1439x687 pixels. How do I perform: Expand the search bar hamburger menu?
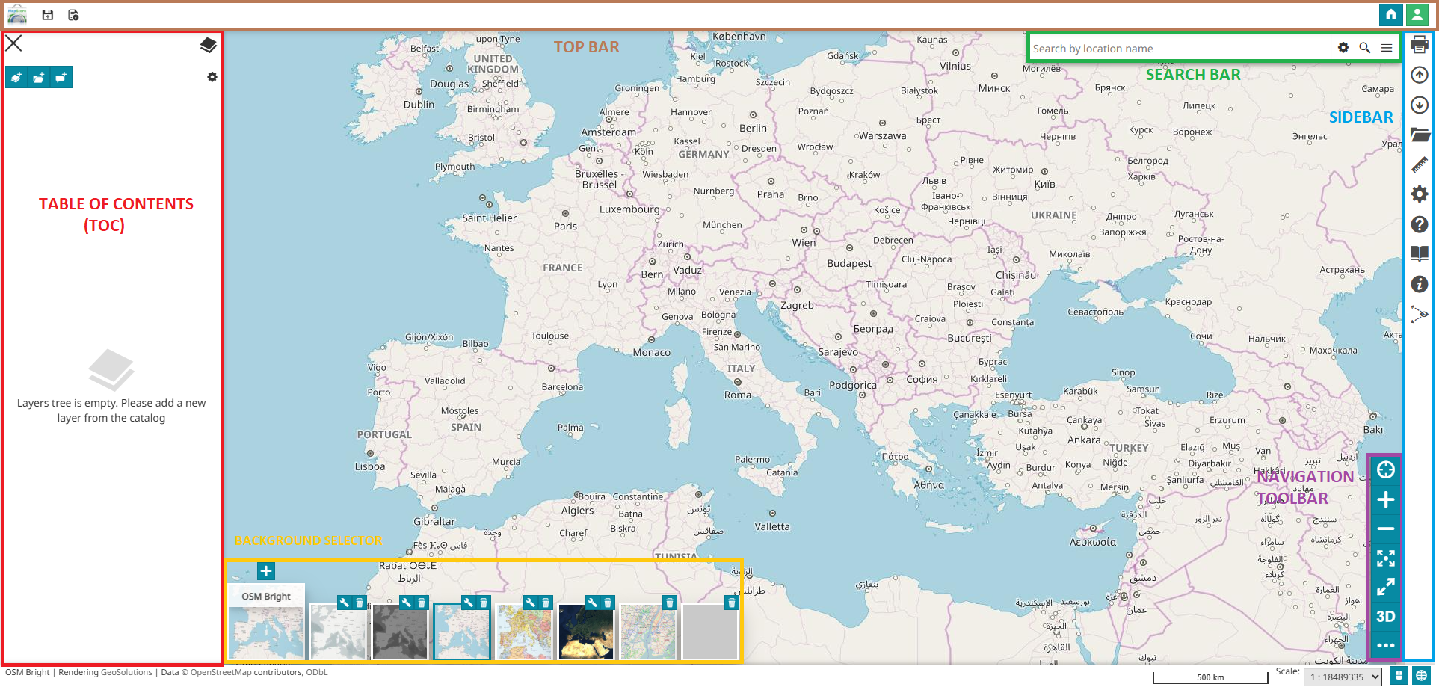1387,48
